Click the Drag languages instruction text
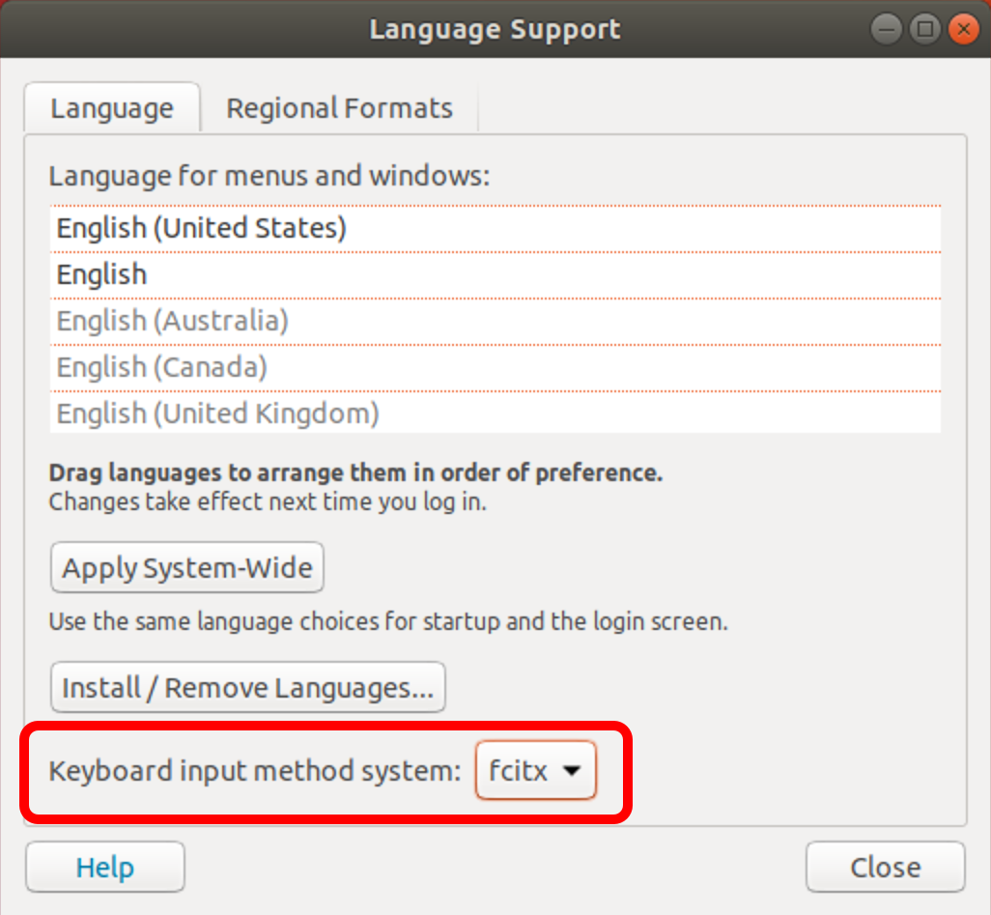The height and width of the screenshot is (915, 991). 355,472
